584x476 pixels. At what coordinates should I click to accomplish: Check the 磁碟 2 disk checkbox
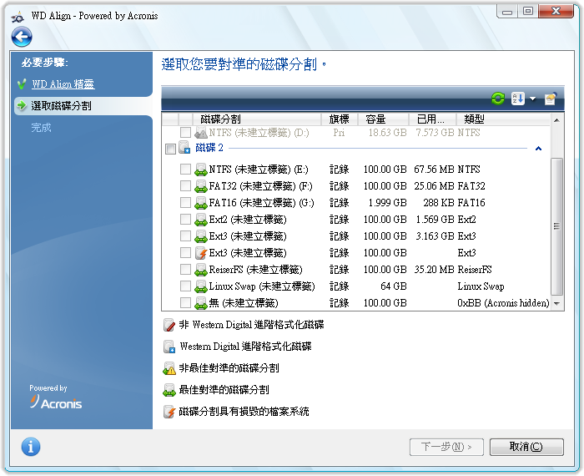[170, 149]
